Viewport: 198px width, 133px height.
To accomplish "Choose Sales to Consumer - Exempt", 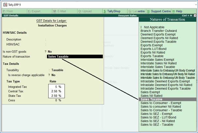I will pyautogui.click(x=161, y=103).
